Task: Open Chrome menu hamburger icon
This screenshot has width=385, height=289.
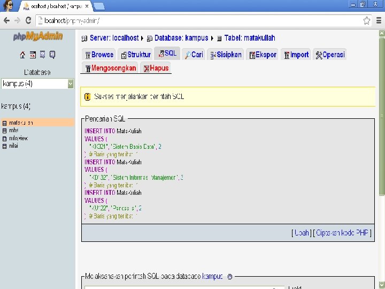Action: point(379,21)
